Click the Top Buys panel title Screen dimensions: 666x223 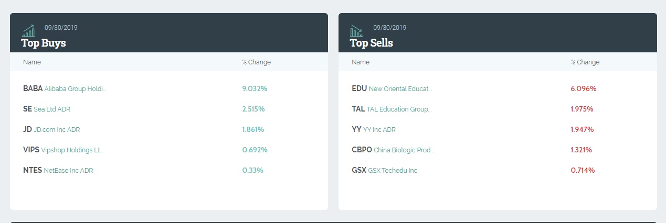(x=44, y=43)
